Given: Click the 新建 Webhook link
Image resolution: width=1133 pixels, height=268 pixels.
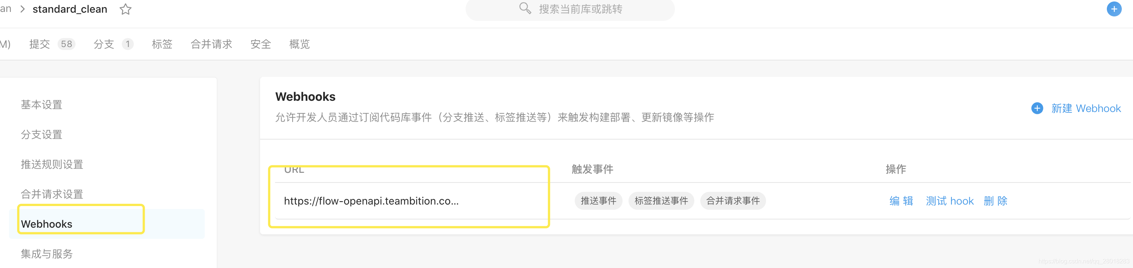Looking at the screenshot, I should click(x=1086, y=109).
